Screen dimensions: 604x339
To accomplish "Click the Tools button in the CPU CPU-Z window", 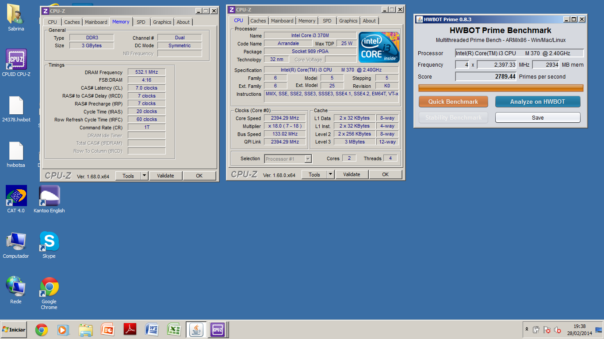I will (x=314, y=174).
